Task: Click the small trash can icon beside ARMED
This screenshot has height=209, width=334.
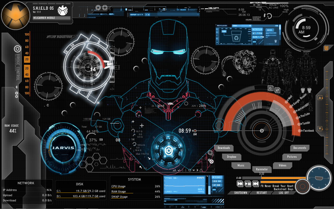Action: point(276,41)
